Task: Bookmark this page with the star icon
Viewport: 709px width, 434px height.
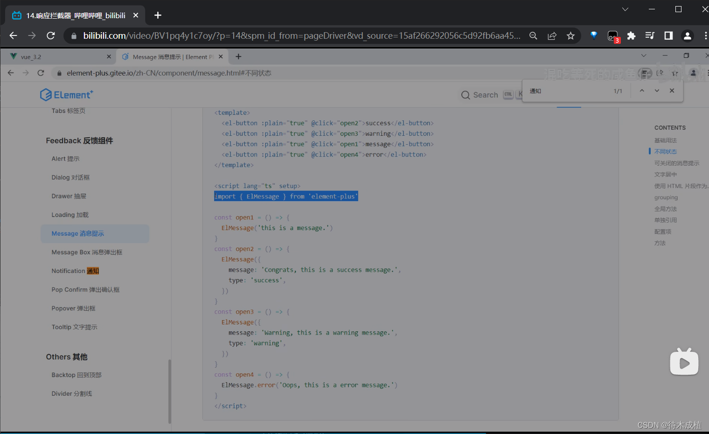Action: [x=570, y=35]
